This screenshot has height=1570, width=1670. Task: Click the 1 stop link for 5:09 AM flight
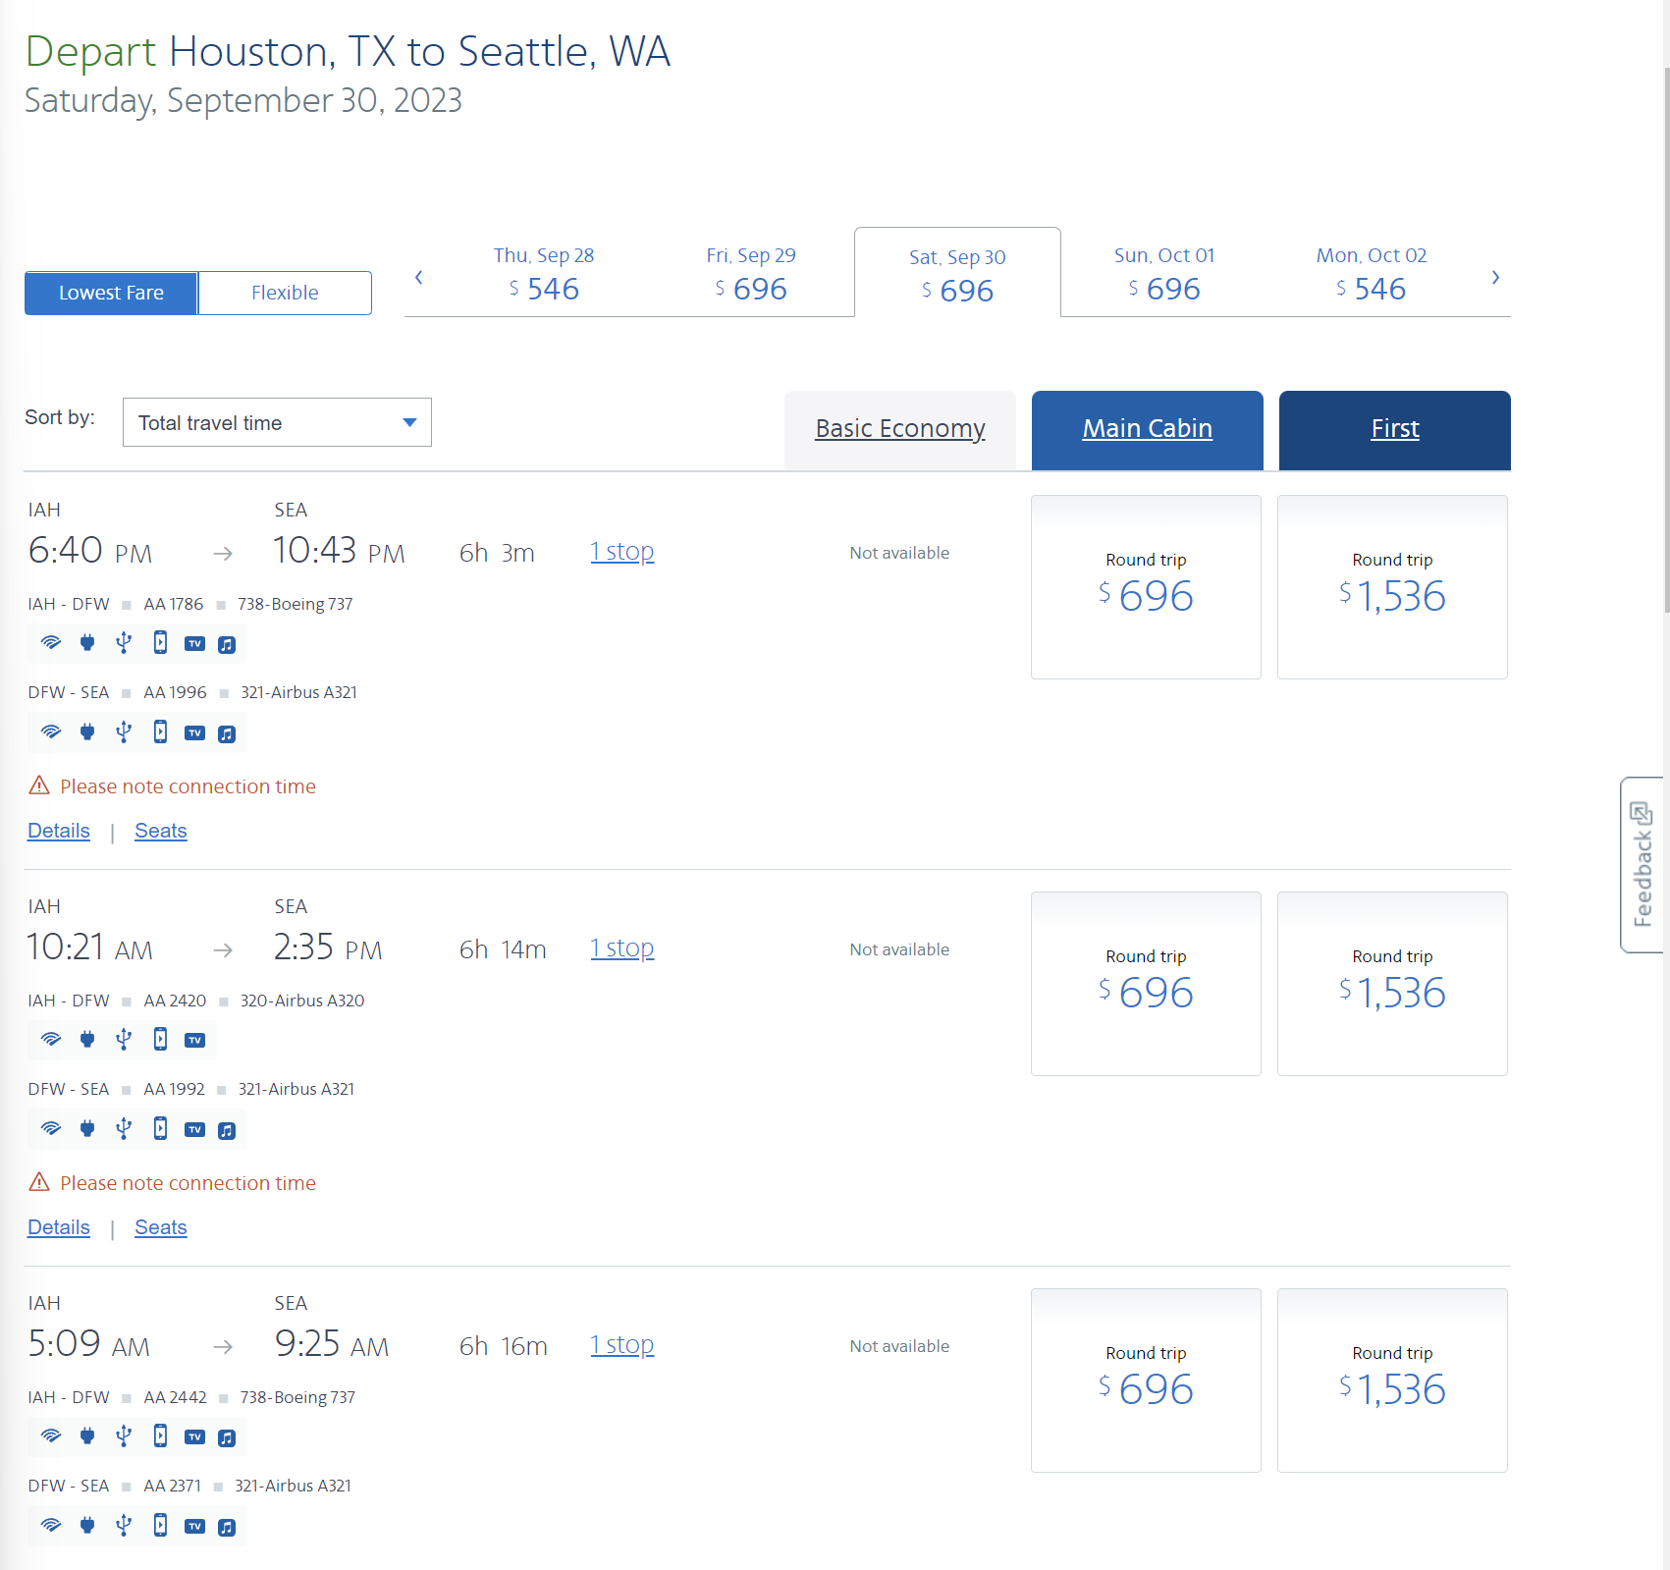point(621,1344)
